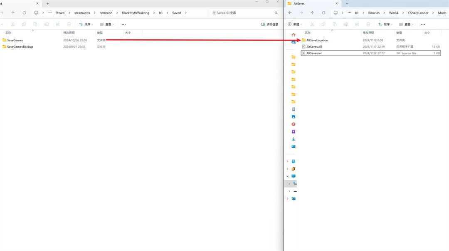
Task: Click the Home icon in the right sidebar
Action: click(x=294, y=35)
